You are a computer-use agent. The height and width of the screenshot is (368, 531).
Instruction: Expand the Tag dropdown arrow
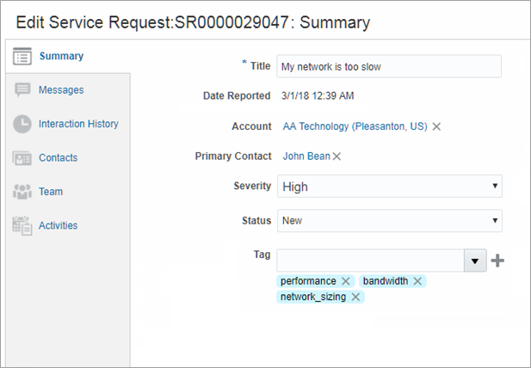pyautogui.click(x=475, y=261)
